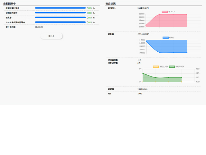Screen dimensions: 206x155
Task: Click the 初期解作成中 progress bar
Action: 60,13
